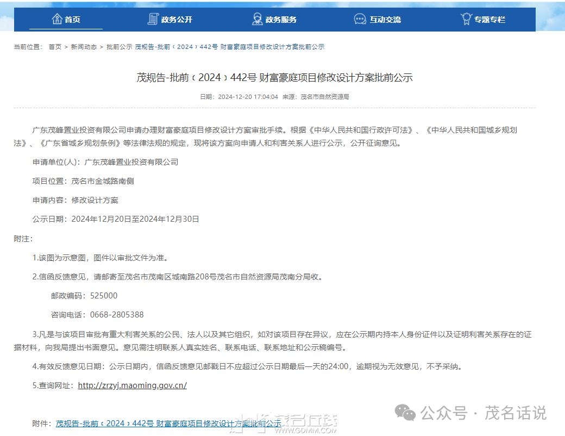Click the person icon beside 政务服务
The height and width of the screenshot is (436, 565).
(x=258, y=18)
